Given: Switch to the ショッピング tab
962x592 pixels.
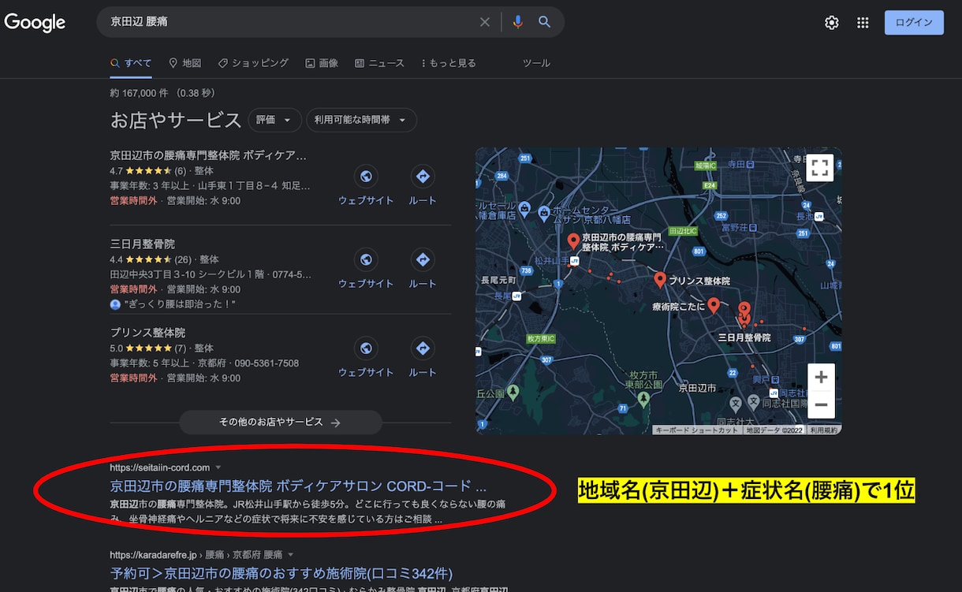Looking at the screenshot, I should (253, 63).
